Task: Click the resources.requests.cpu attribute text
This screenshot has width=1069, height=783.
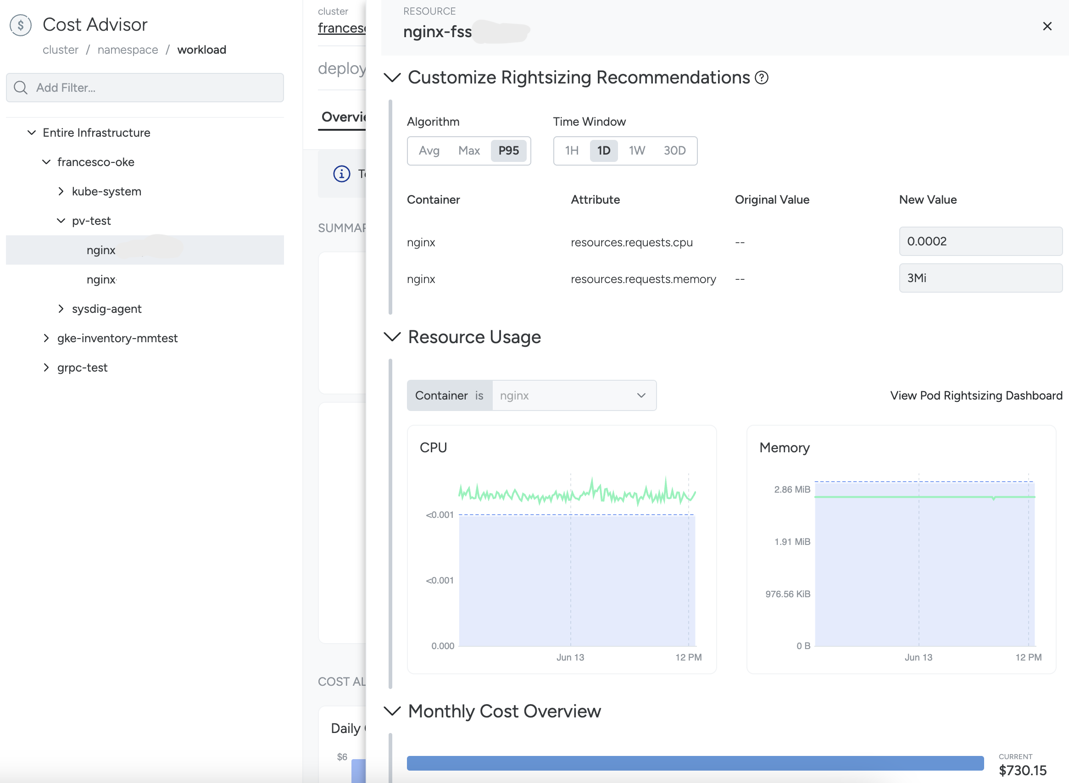Action: click(631, 243)
